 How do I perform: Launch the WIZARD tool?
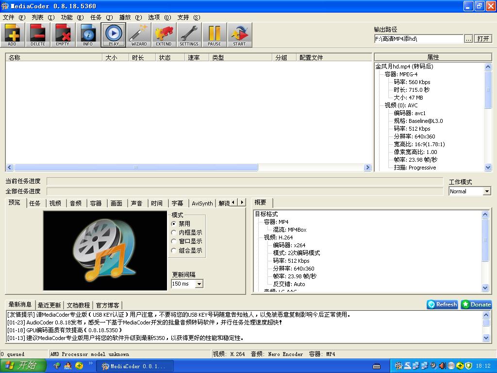[x=139, y=35]
